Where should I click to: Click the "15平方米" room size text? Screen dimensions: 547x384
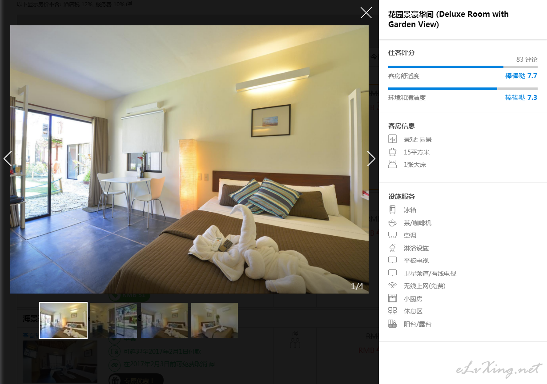coord(417,152)
